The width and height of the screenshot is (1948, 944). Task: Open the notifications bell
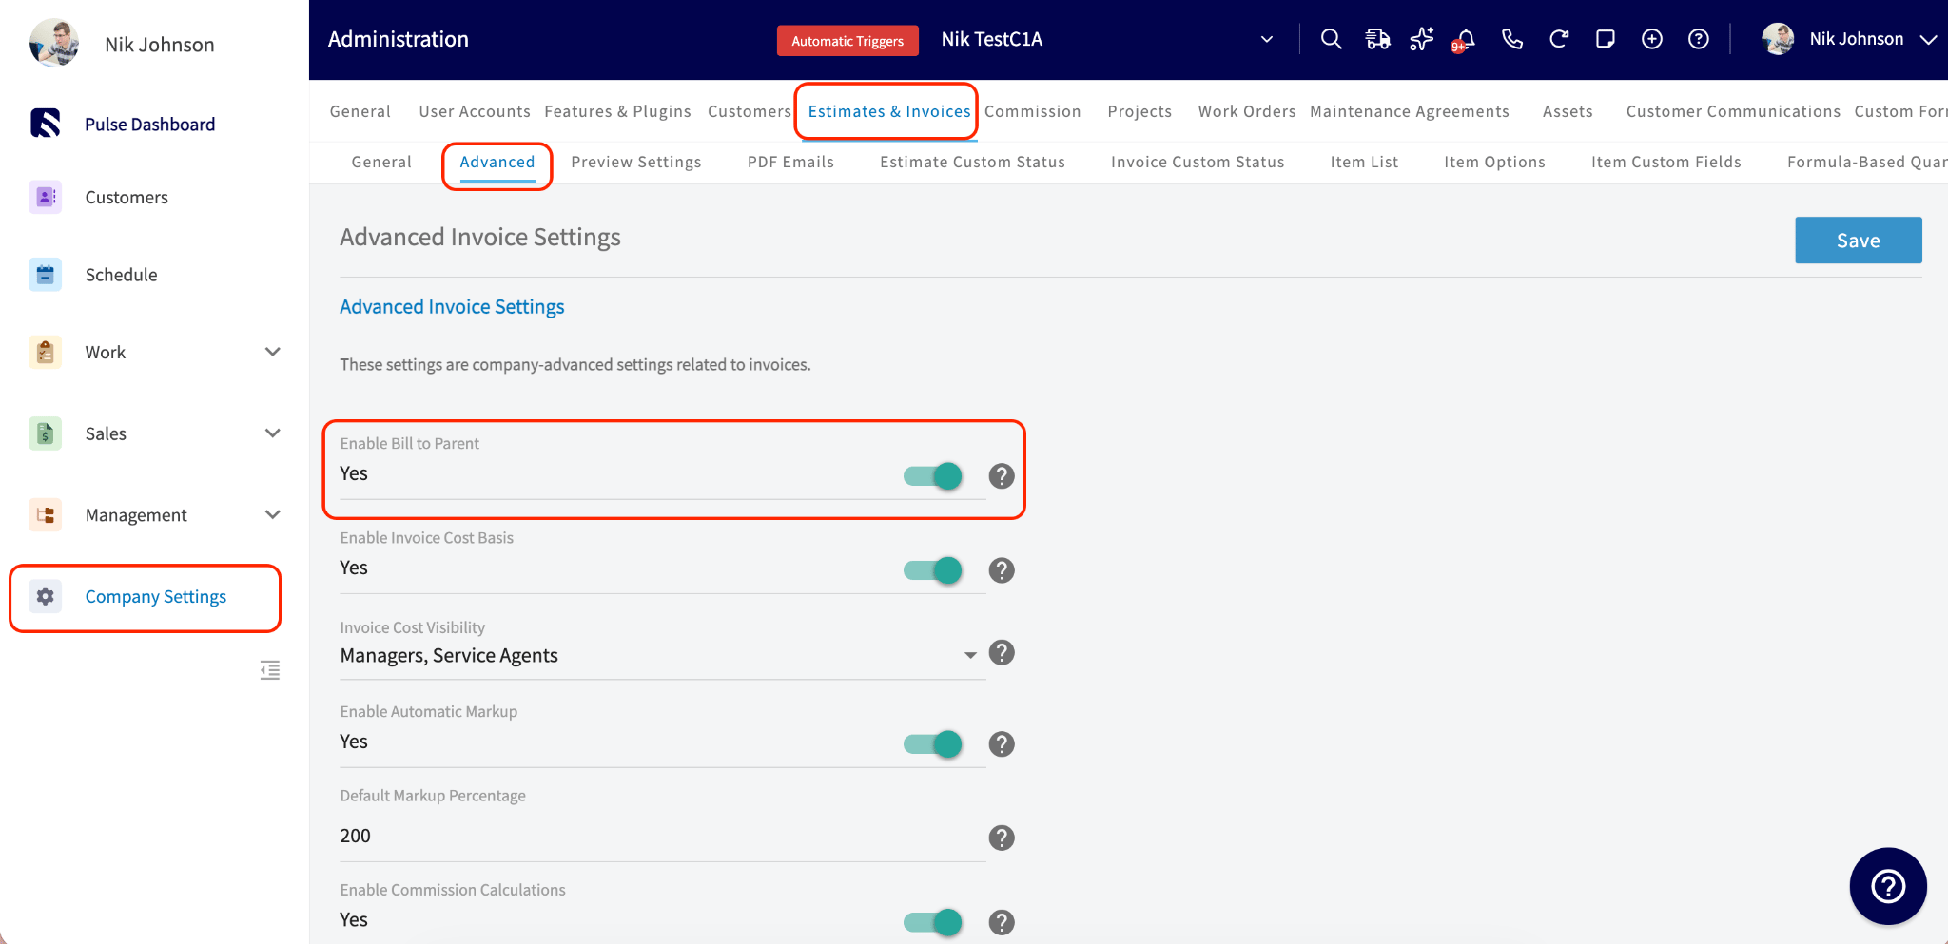click(1466, 39)
